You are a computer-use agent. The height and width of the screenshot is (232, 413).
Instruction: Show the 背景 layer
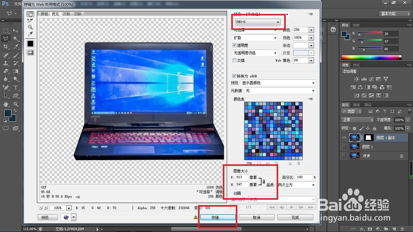pyautogui.click(x=344, y=156)
